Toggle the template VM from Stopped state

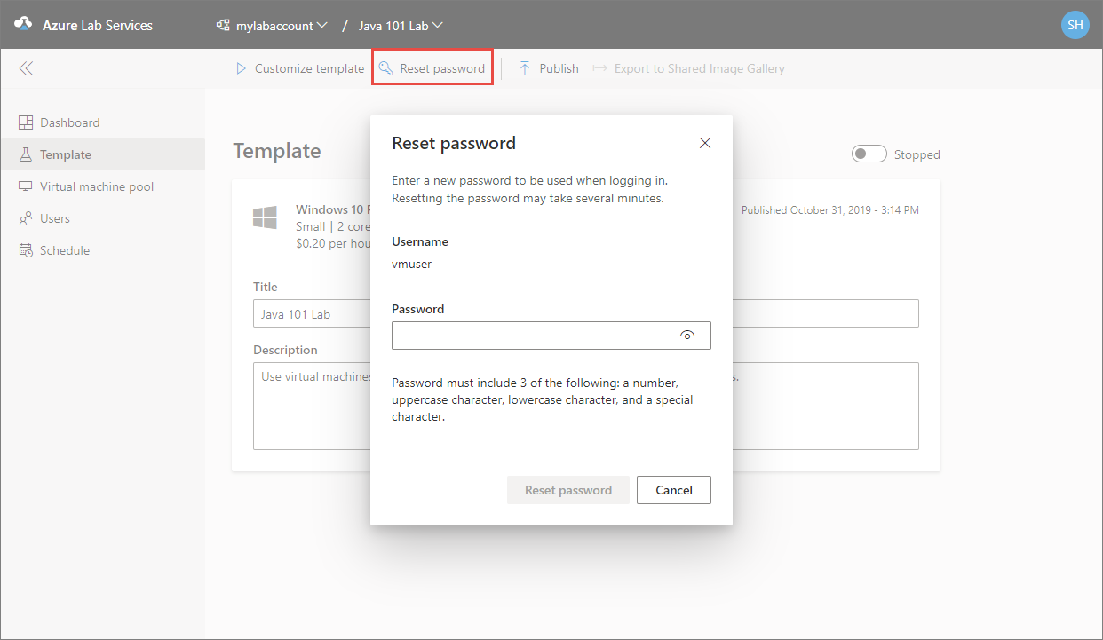[x=869, y=154]
